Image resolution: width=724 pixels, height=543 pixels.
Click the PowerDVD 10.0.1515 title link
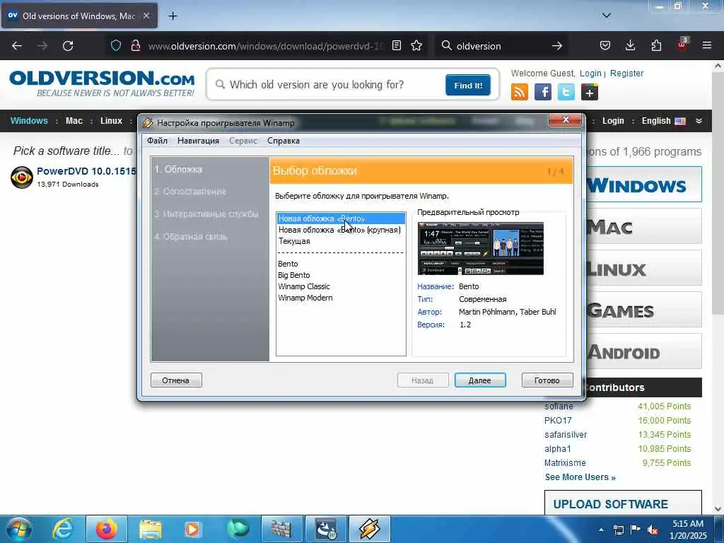point(86,171)
